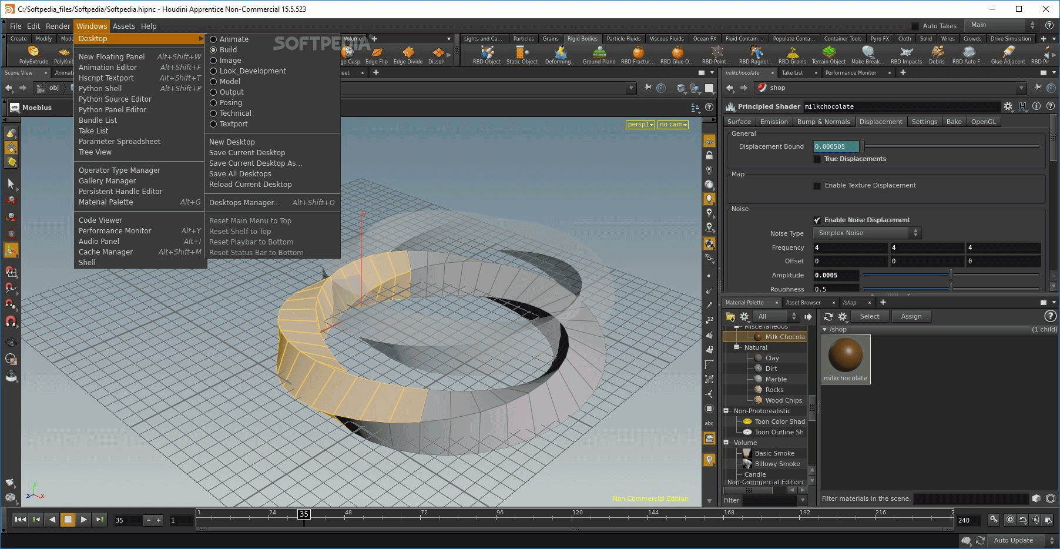Screen dimensions: 1060x549
Task: Click the RBD Fractured Object shelf tool
Action: point(638,55)
